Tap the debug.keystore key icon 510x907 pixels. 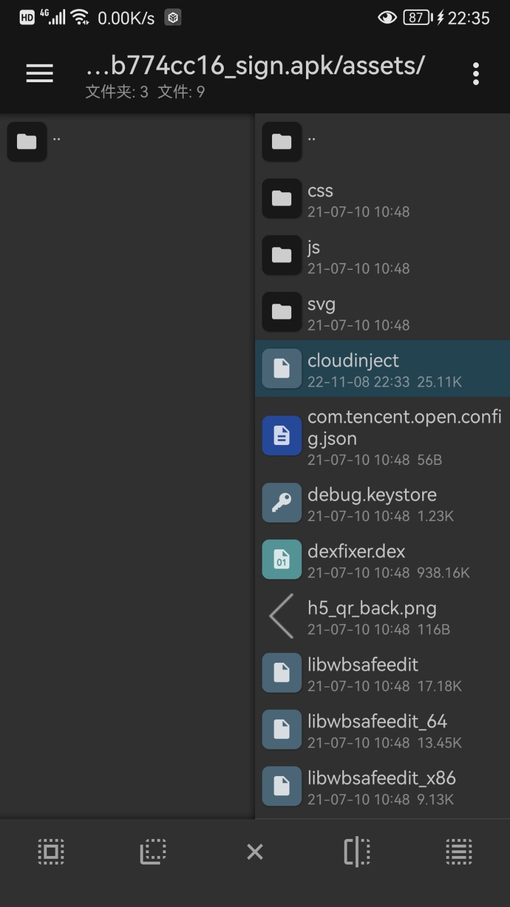point(282,503)
